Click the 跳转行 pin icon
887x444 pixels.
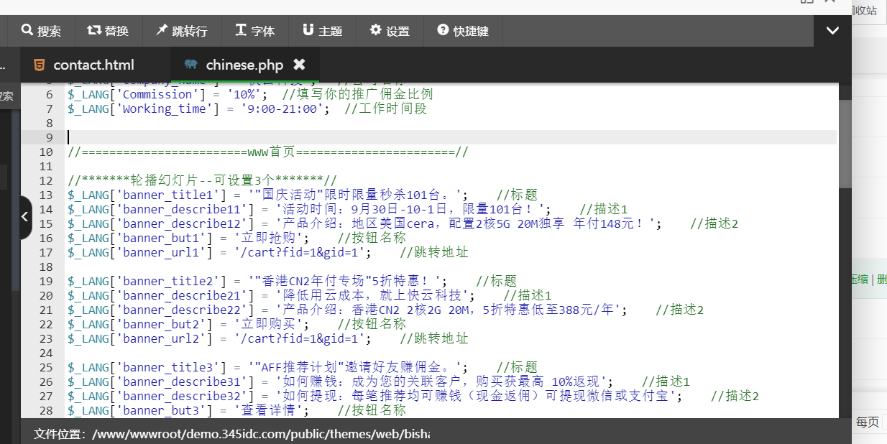click(x=160, y=30)
